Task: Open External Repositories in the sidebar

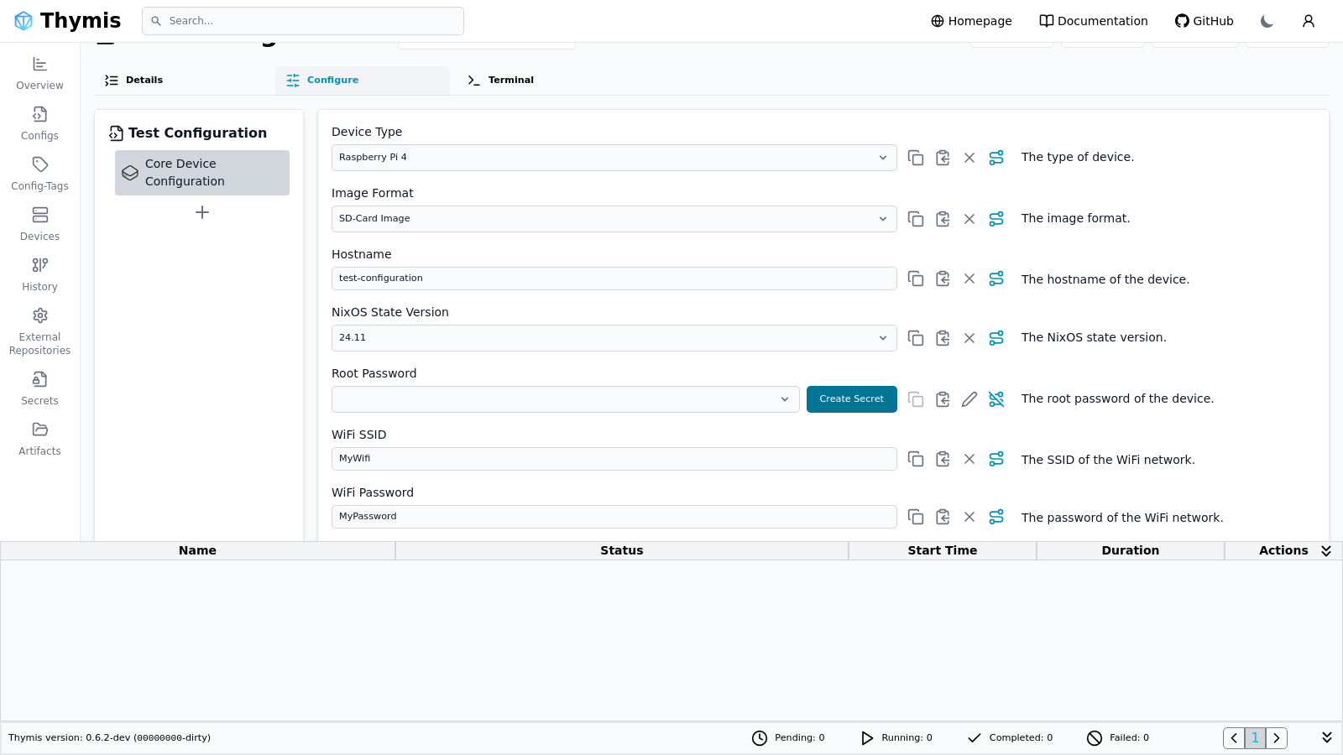Action: 39,332
